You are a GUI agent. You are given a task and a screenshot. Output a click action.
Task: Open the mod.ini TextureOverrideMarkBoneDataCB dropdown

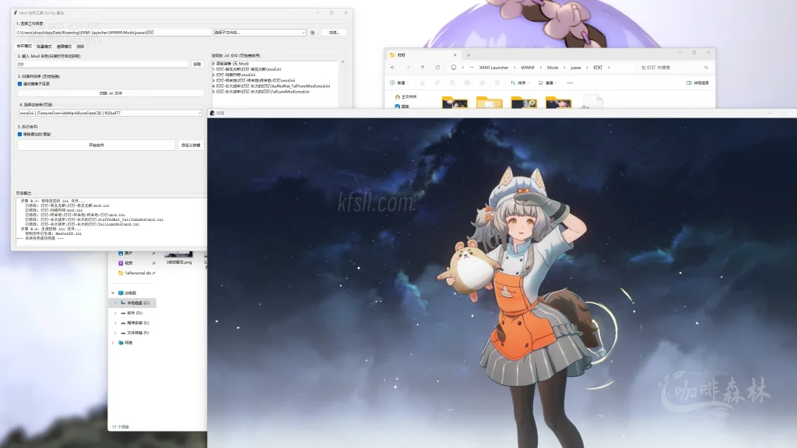point(110,113)
